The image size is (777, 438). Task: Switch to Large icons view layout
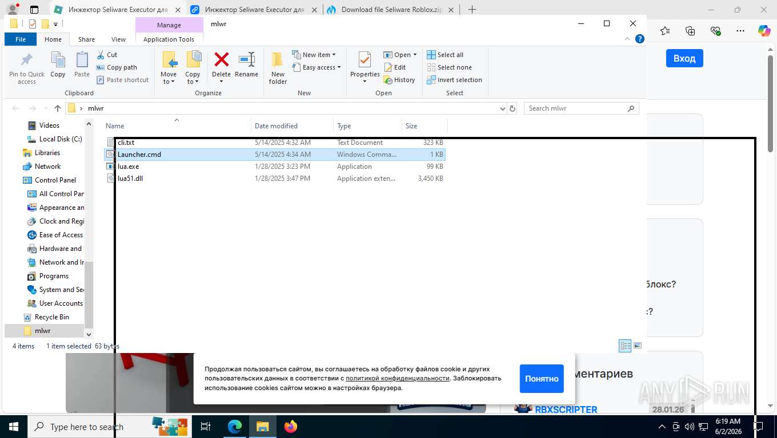[638, 346]
